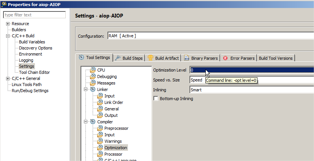314x161 pixels.
Task: Switch to the Build Artifact tab
Action: coord(163,58)
